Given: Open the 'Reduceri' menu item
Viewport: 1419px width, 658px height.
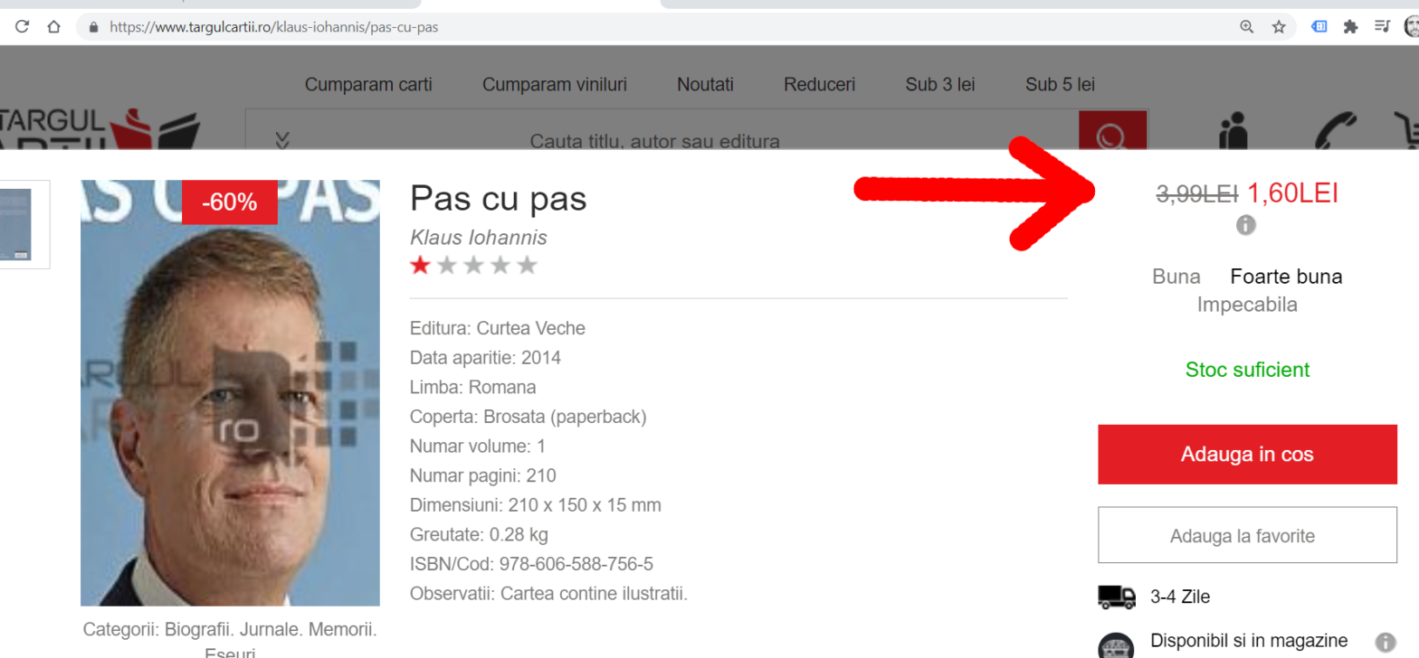Looking at the screenshot, I should [819, 85].
